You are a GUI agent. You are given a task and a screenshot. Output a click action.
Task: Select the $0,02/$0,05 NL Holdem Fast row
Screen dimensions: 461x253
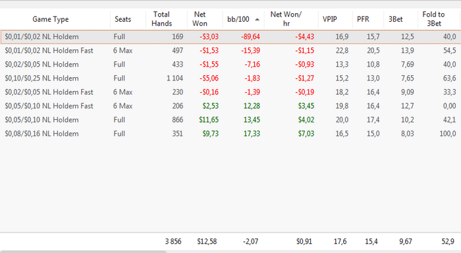coord(230,92)
